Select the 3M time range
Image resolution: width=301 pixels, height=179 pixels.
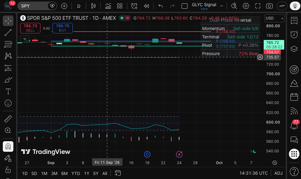[54, 173]
